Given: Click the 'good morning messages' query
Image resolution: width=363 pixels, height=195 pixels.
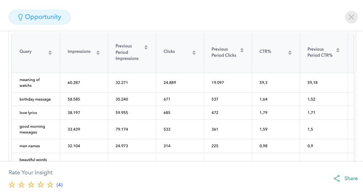Looking at the screenshot, I should 32,129.
